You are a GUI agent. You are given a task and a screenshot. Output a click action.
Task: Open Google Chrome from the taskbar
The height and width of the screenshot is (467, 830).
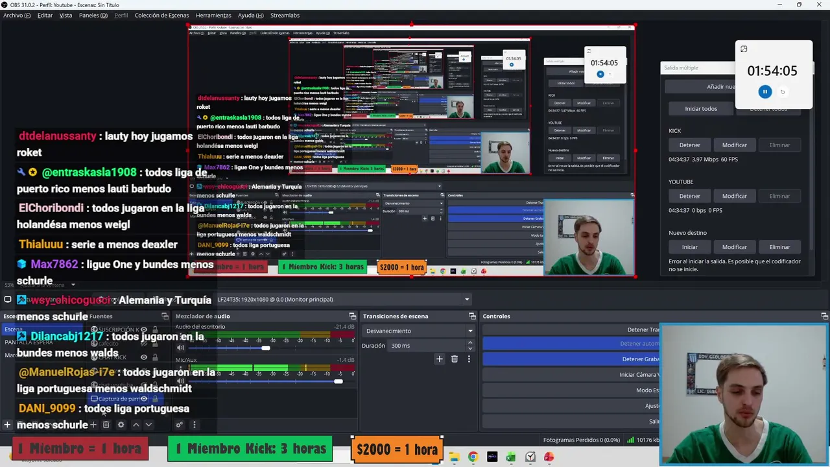(473, 457)
